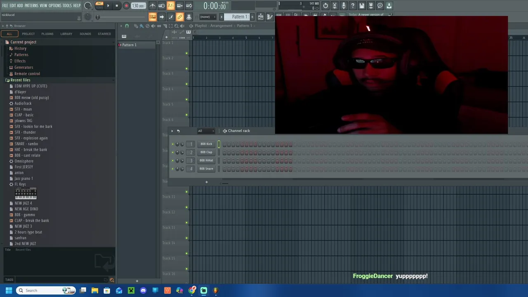Open recent file '808 meow (old pussy)'

(32, 98)
